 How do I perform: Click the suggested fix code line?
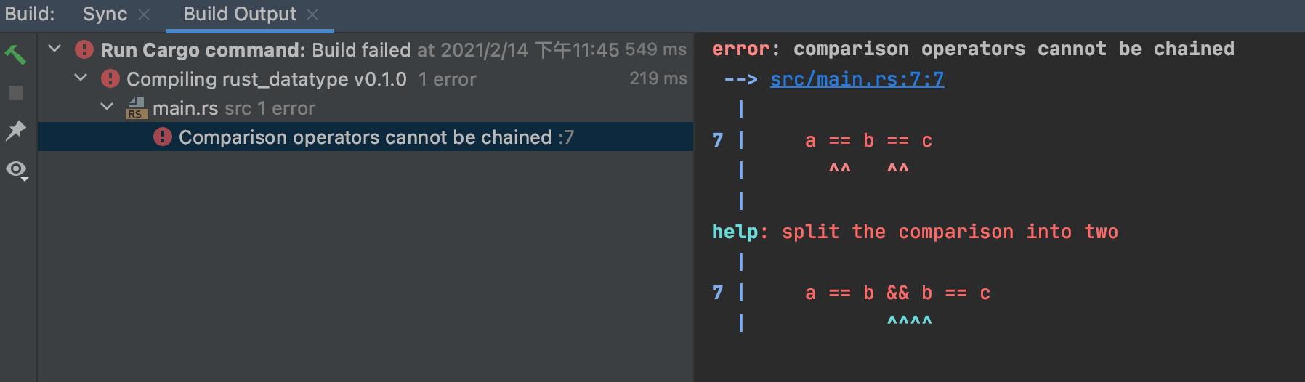pyautogui.click(x=897, y=293)
